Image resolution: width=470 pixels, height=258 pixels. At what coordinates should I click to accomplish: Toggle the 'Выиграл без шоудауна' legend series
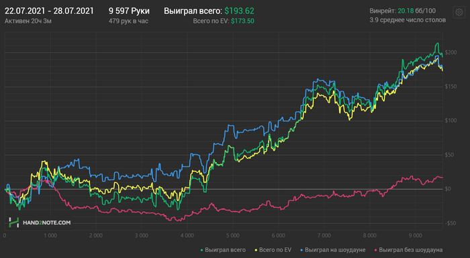coord(408,250)
